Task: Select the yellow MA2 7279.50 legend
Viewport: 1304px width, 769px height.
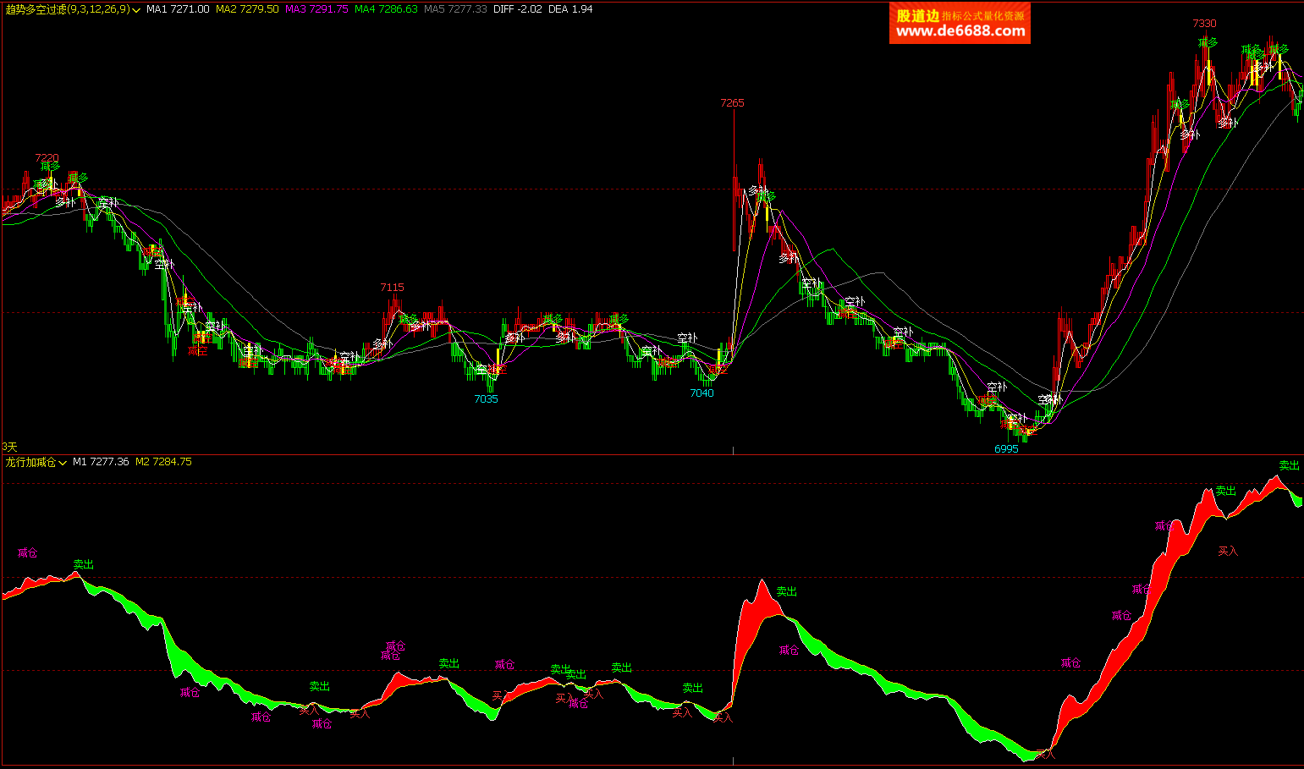Action: tap(247, 9)
